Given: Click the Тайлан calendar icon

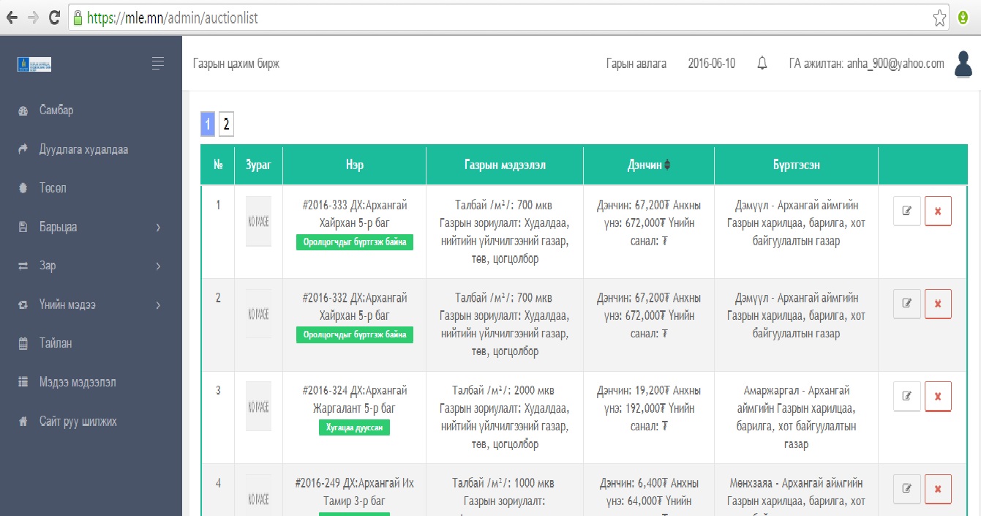Looking at the screenshot, I should tap(23, 343).
